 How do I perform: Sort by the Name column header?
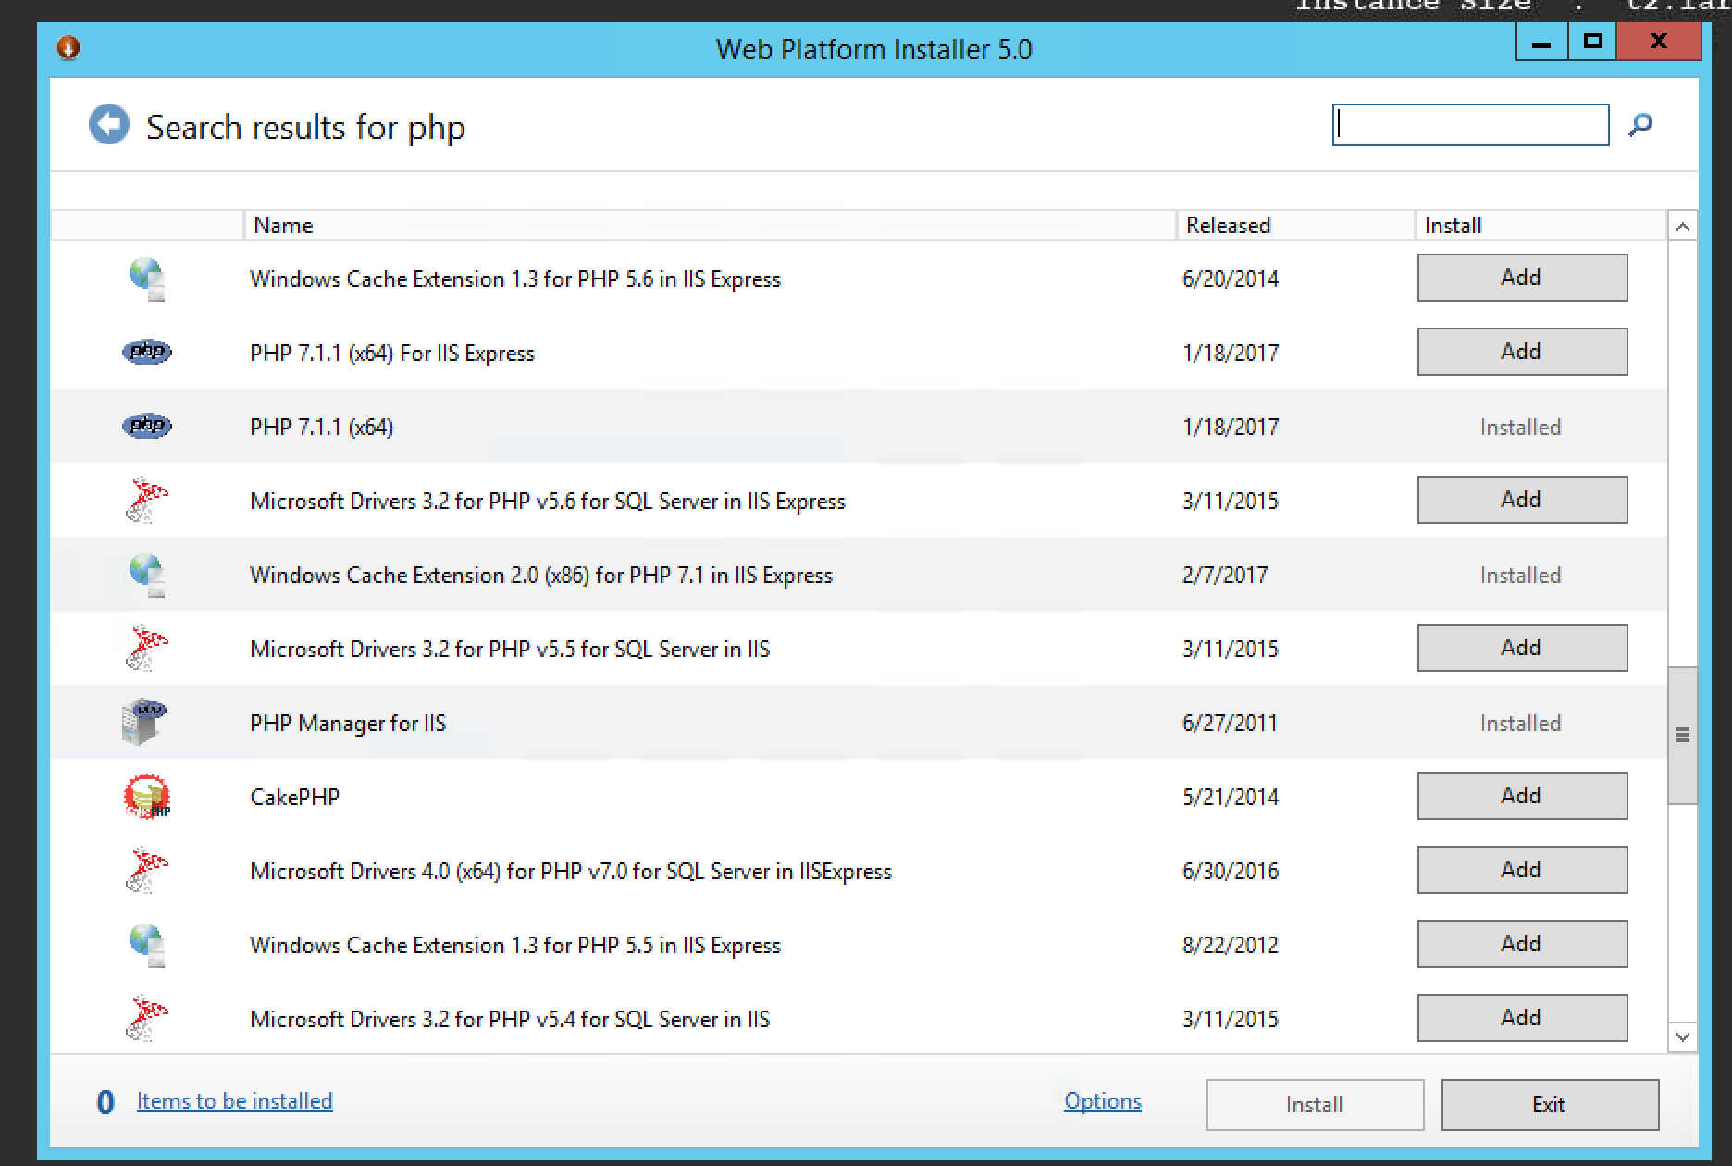coord(709,225)
